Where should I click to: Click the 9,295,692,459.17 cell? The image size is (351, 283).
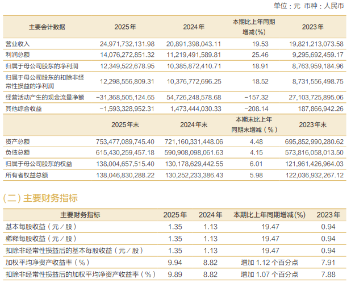click(318, 55)
